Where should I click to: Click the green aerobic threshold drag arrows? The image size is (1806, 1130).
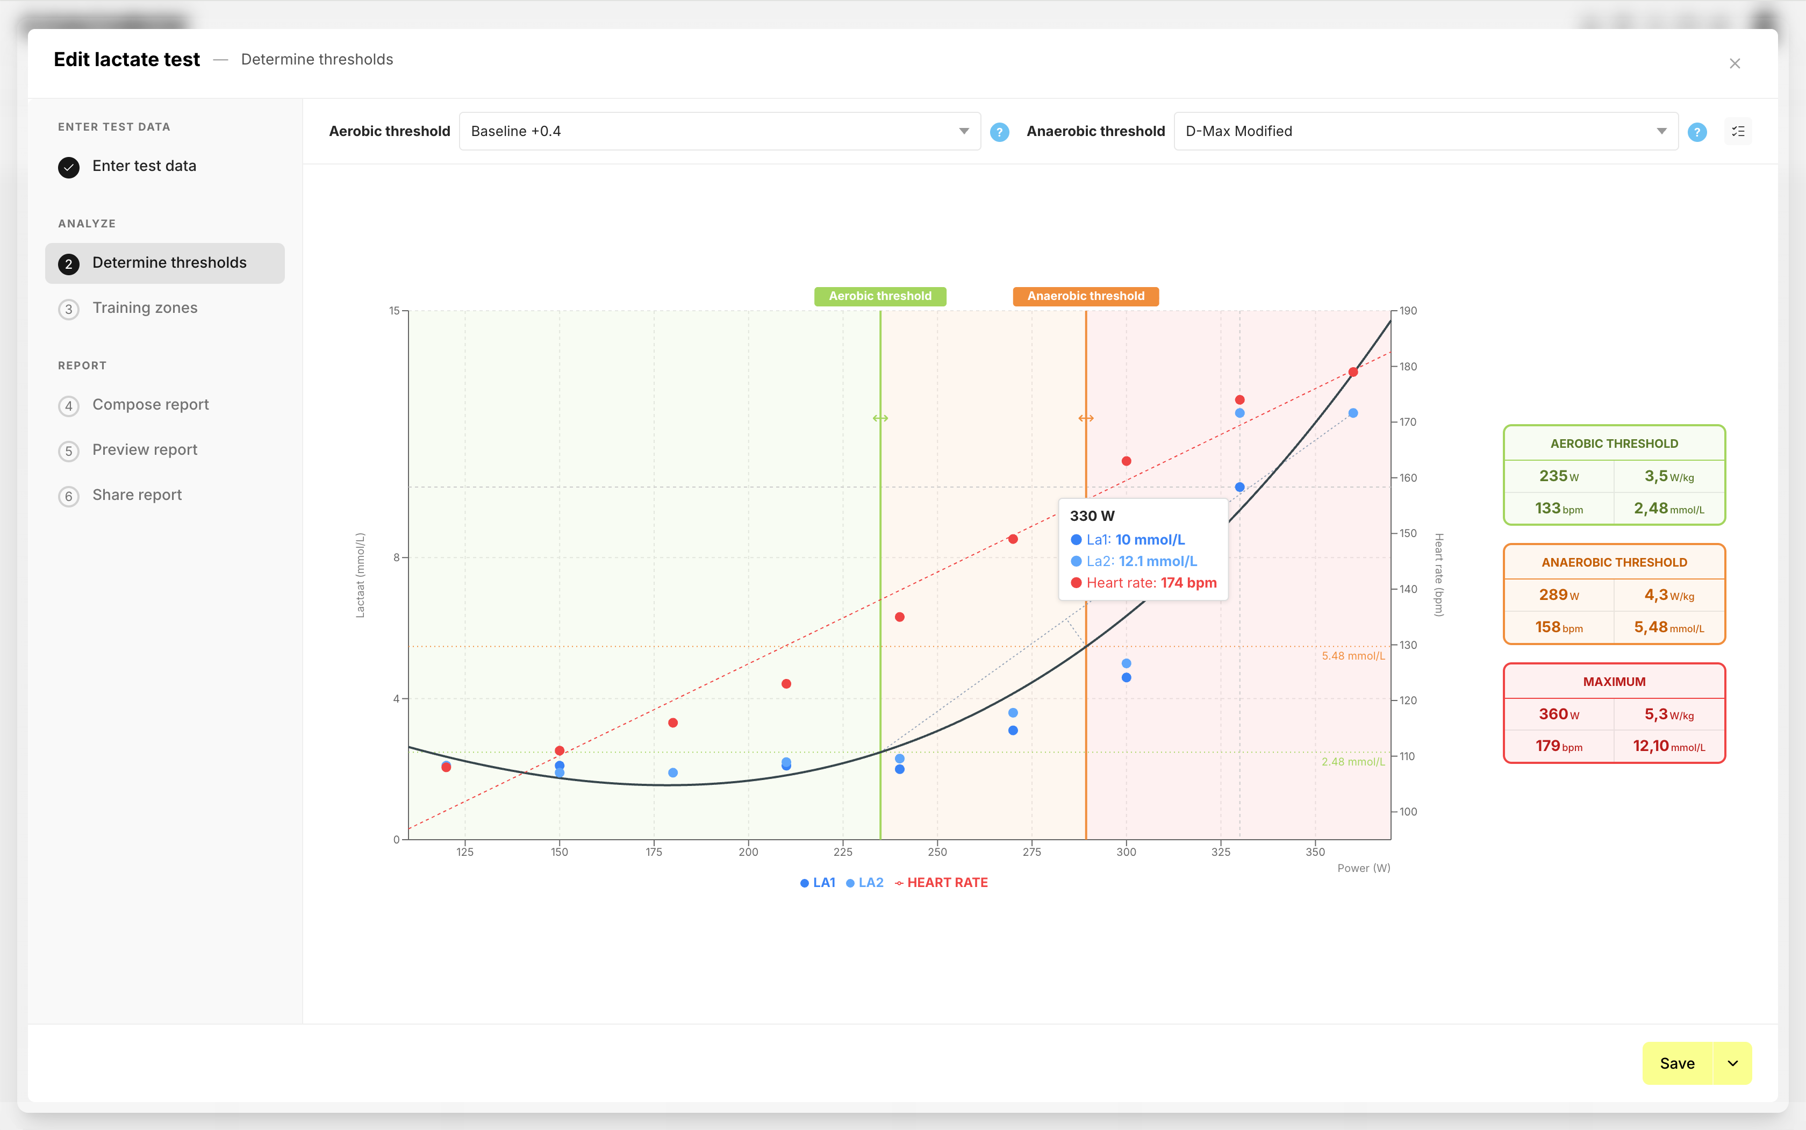pos(879,419)
